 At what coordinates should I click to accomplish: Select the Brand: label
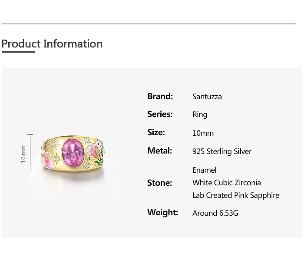tap(160, 96)
